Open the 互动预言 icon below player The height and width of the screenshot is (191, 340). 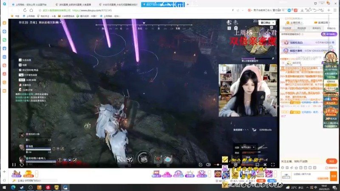pos(28,174)
